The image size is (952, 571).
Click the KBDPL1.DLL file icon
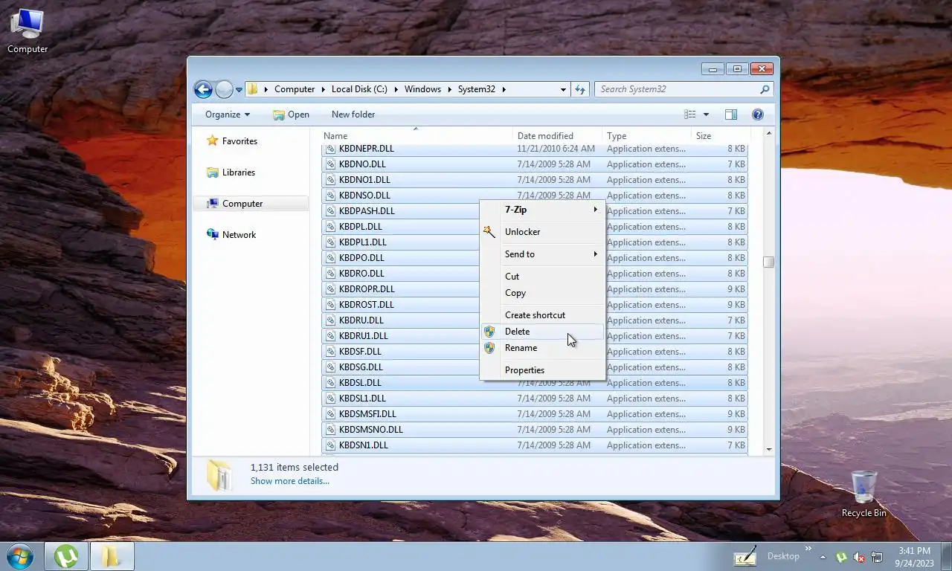331,242
